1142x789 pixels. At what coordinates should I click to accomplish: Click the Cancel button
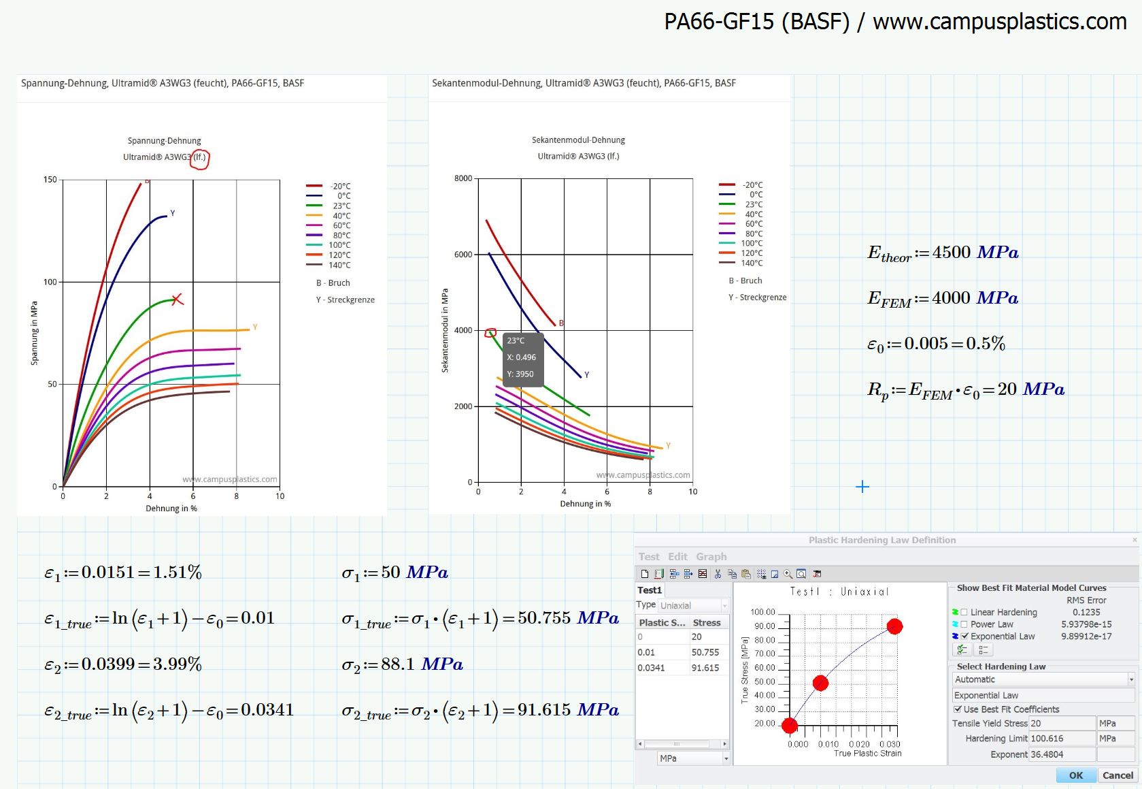(x=1118, y=775)
